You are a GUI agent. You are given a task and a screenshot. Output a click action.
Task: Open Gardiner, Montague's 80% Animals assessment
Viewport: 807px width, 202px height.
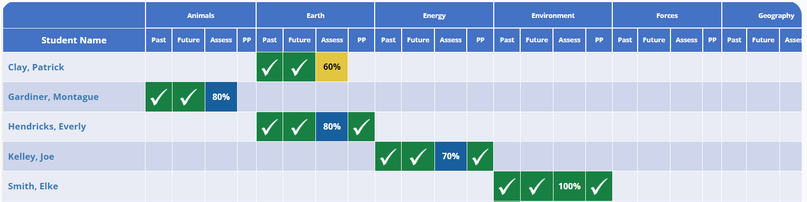[x=221, y=97]
